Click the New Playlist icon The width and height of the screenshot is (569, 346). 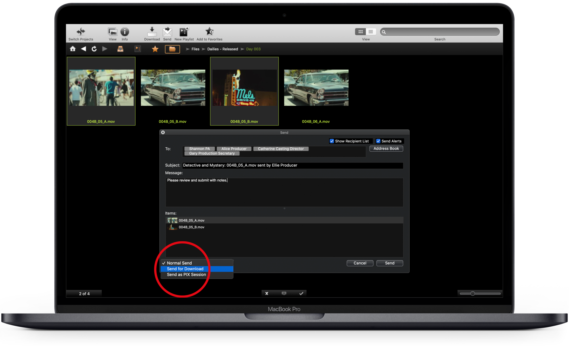[184, 32]
